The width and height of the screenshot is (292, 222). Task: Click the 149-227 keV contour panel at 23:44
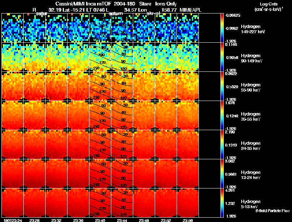(x=122, y=28)
